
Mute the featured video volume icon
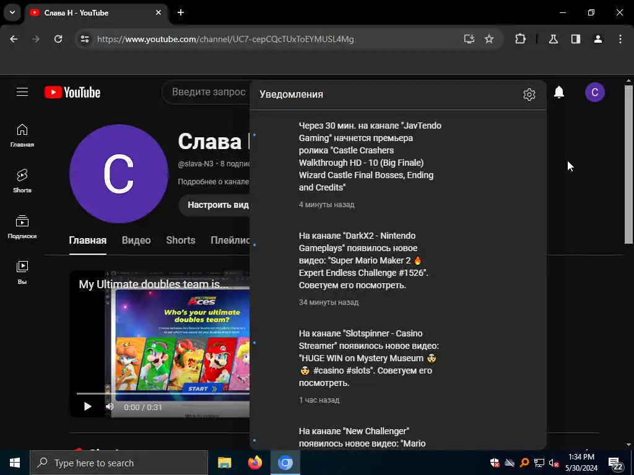(109, 406)
